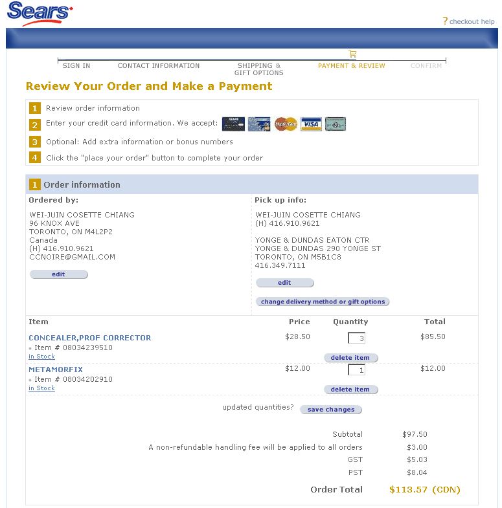Focus the Concealer quantity field
This screenshot has width=502, height=508.
(x=356, y=338)
